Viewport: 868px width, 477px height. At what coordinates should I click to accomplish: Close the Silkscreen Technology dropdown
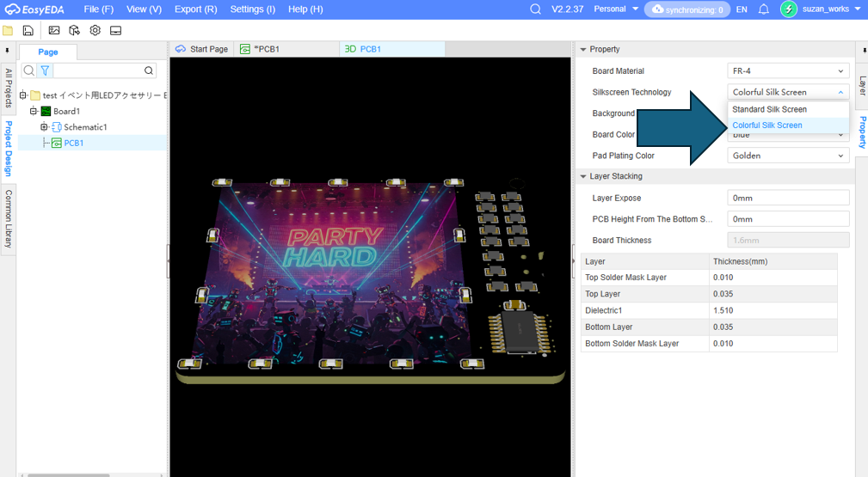pyautogui.click(x=788, y=92)
